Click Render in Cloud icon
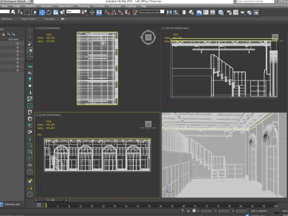This screenshot has width=288, height=216. [x=250, y=13]
